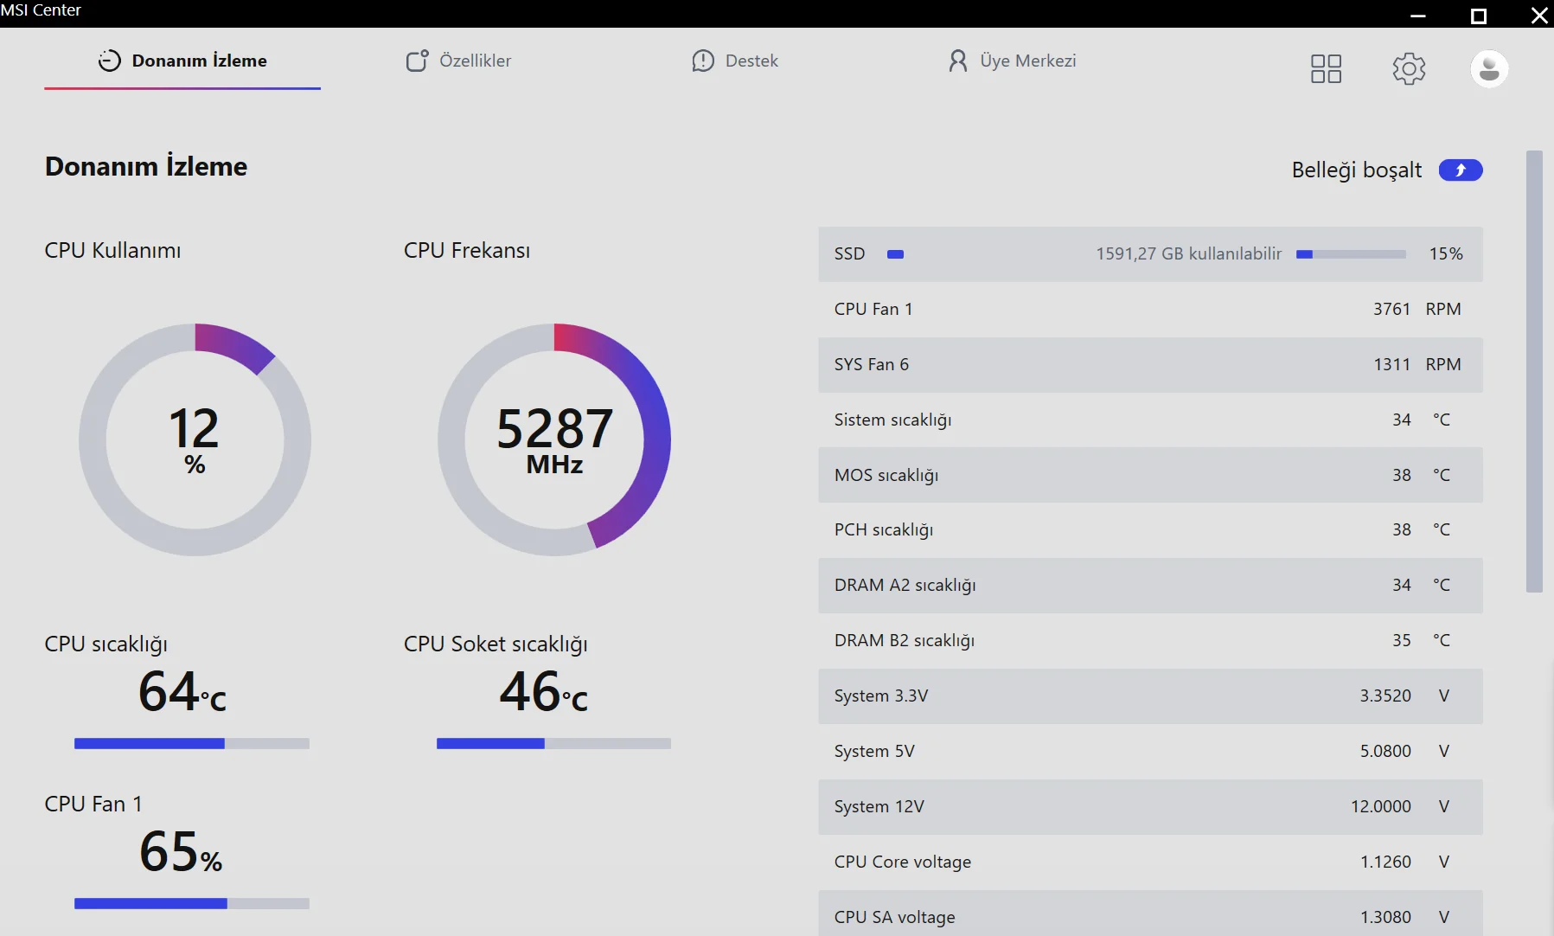Click the CPU Soket sıcaklığı bar
Screen dimensions: 1554x936
tap(553, 743)
